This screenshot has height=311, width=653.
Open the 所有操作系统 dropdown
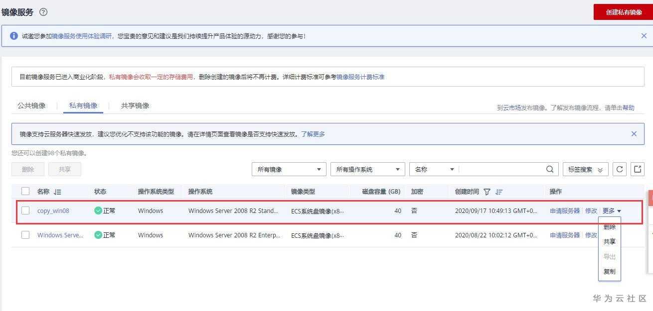click(368, 169)
